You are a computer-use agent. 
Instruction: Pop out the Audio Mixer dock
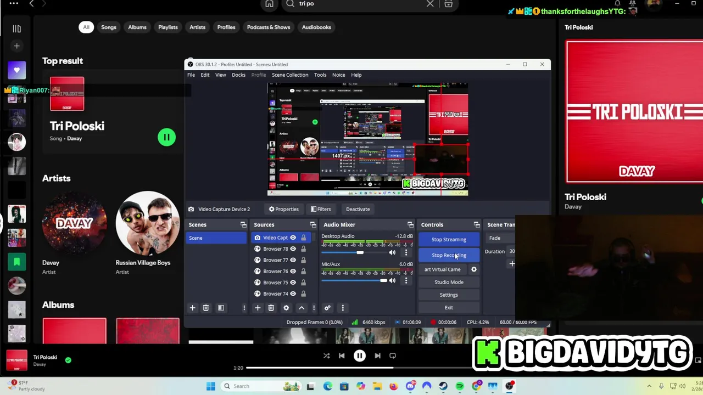click(410, 225)
